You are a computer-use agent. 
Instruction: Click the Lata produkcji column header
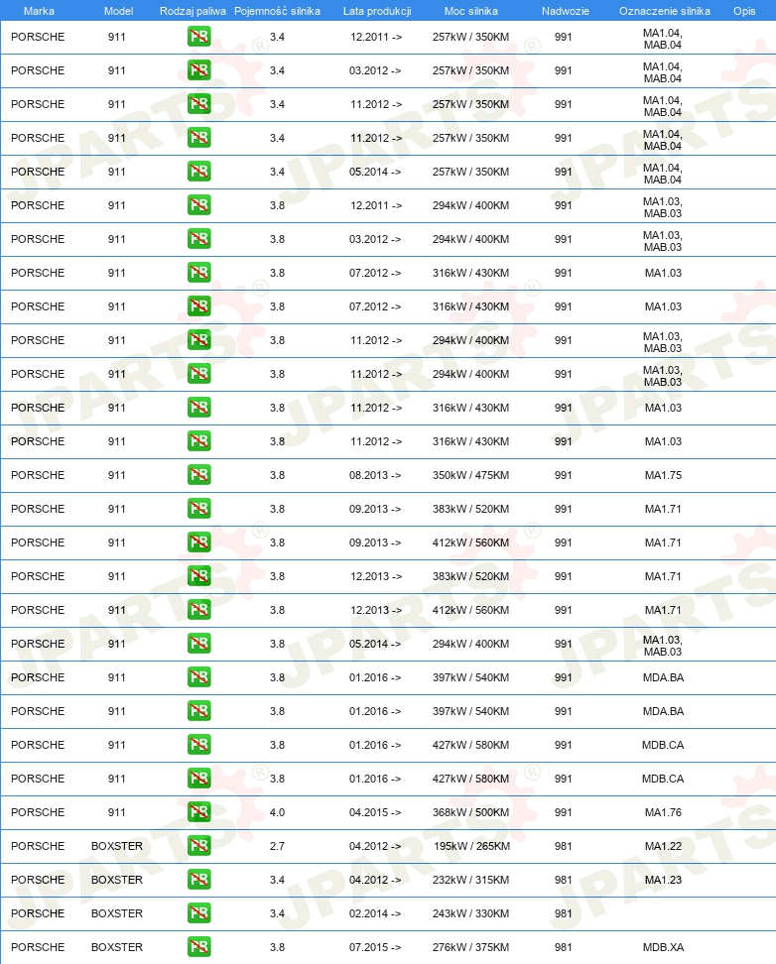point(377,11)
